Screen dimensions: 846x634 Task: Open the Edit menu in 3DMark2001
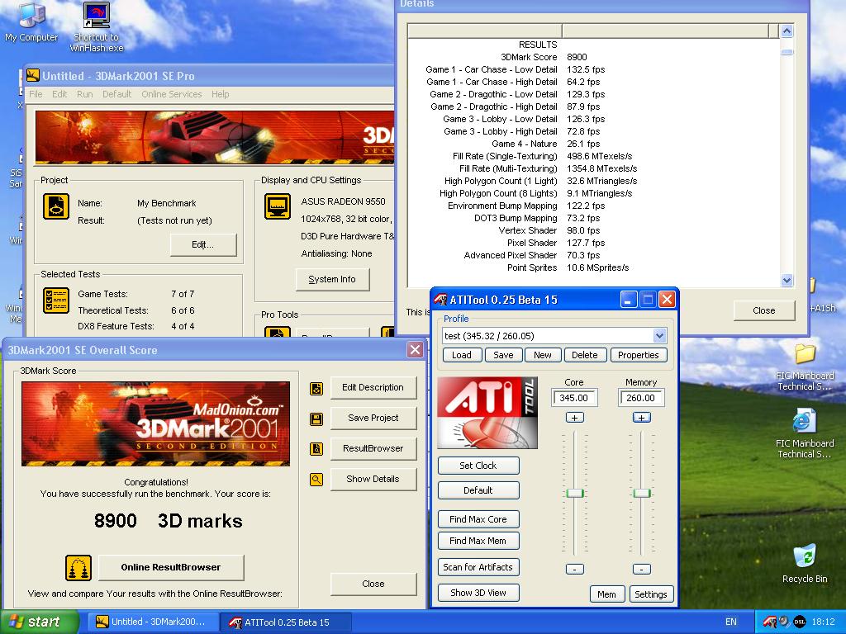click(59, 94)
